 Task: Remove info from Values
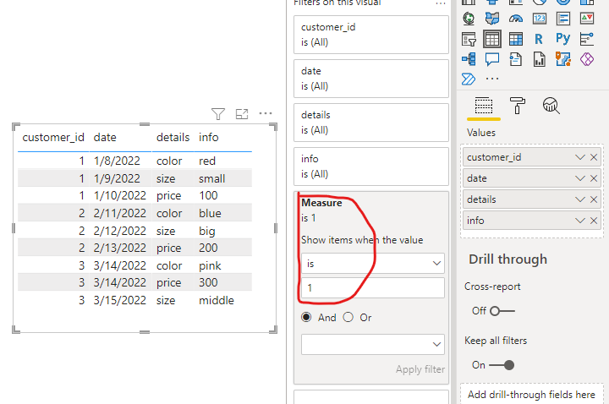594,221
